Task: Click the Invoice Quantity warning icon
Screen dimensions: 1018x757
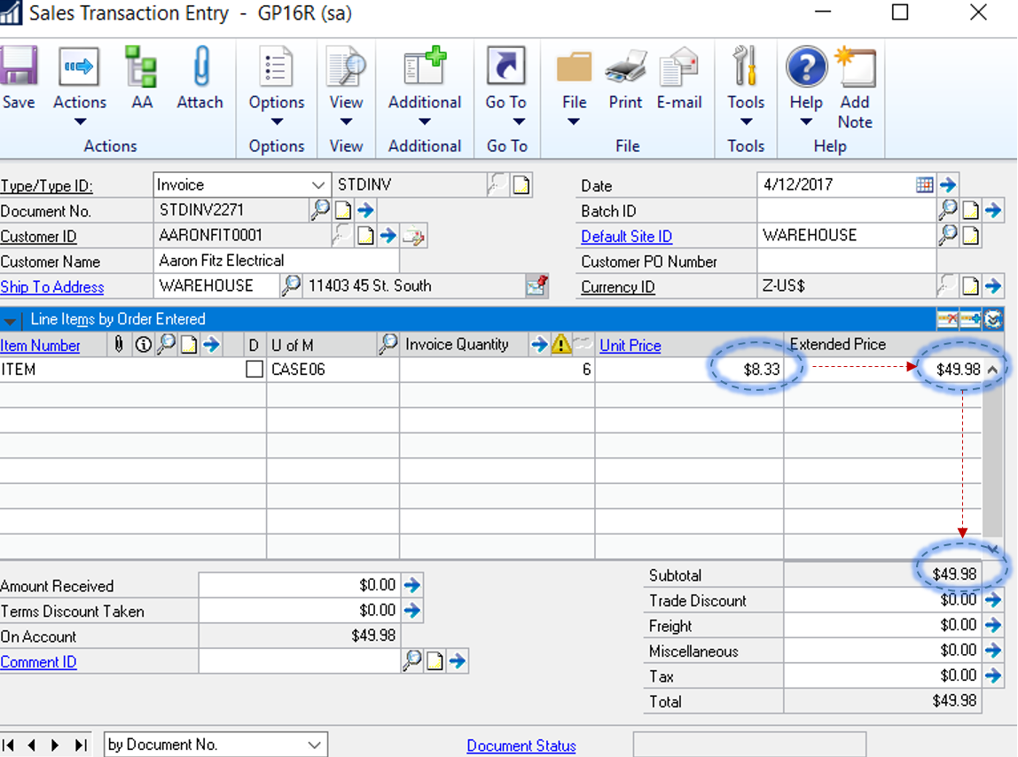Action: tap(561, 344)
